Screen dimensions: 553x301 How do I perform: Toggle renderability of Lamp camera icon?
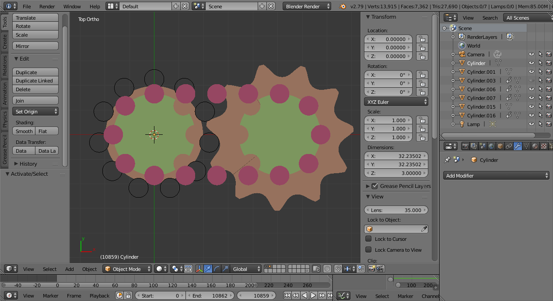pyautogui.click(x=549, y=124)
